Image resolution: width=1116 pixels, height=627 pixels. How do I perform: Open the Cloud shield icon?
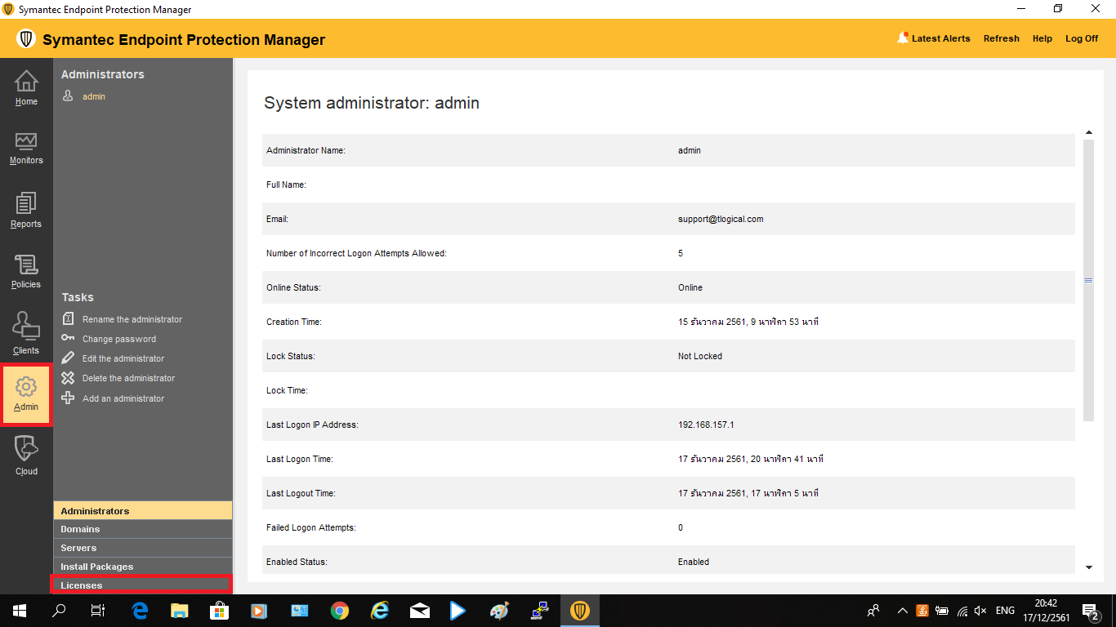(26, 454)
